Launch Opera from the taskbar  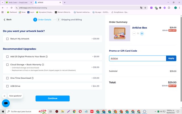coord(80,111)
